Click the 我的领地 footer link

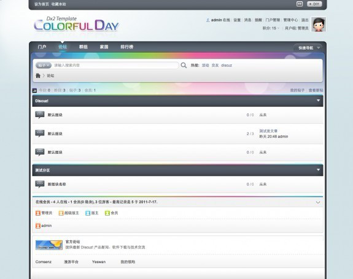128,262
